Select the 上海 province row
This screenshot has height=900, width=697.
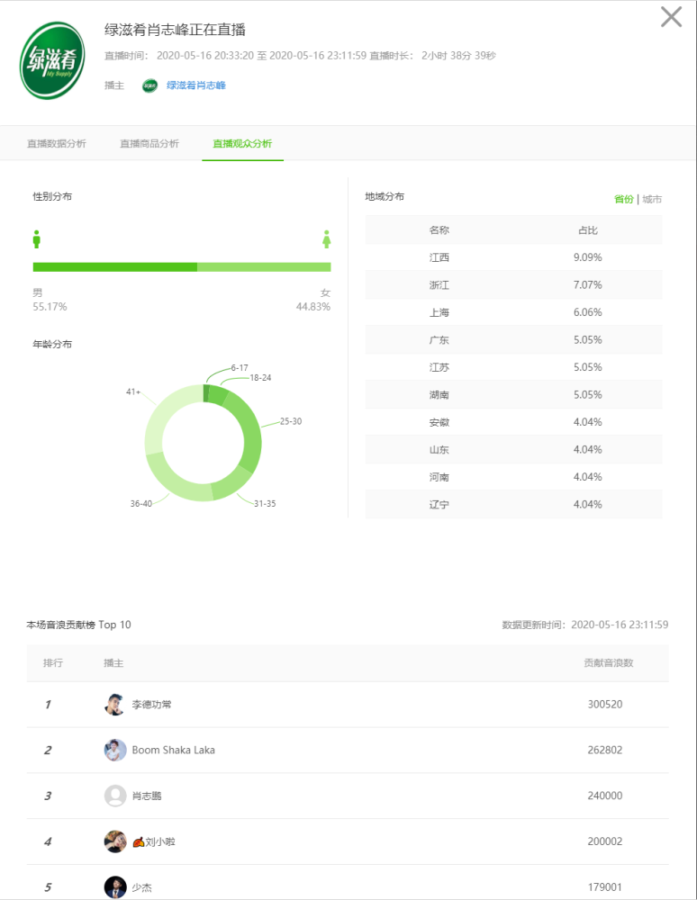(513, 312)
